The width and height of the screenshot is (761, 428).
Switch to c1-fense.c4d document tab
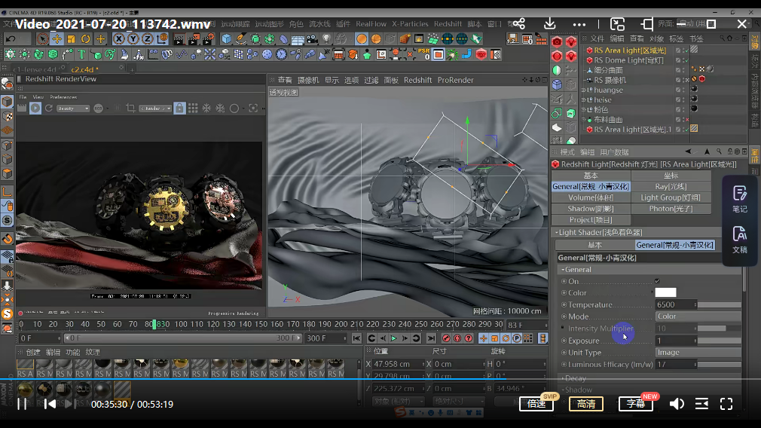(35, 69)
